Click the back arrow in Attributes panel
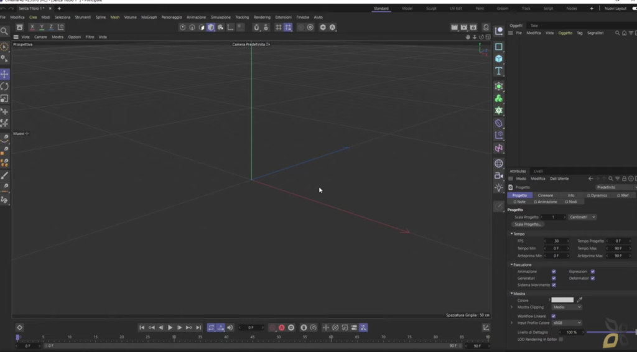This screenshot has height=352, width=637. pos(591,178)
